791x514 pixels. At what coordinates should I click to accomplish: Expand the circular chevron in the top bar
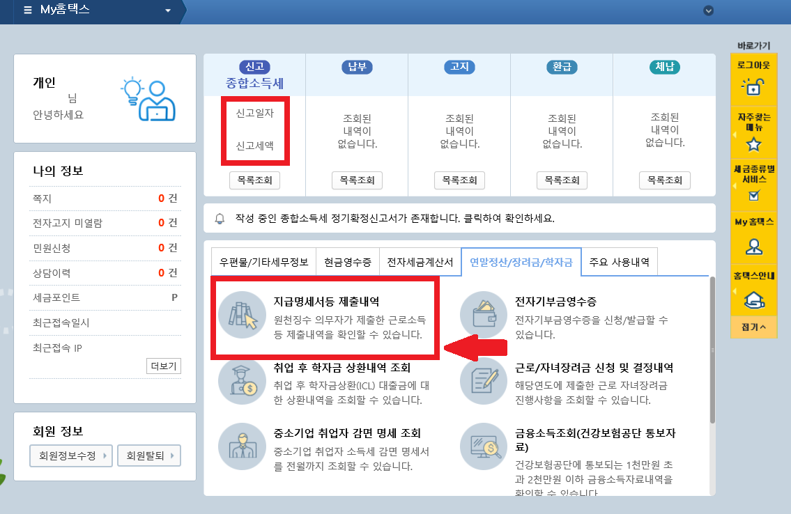point(708,10)
